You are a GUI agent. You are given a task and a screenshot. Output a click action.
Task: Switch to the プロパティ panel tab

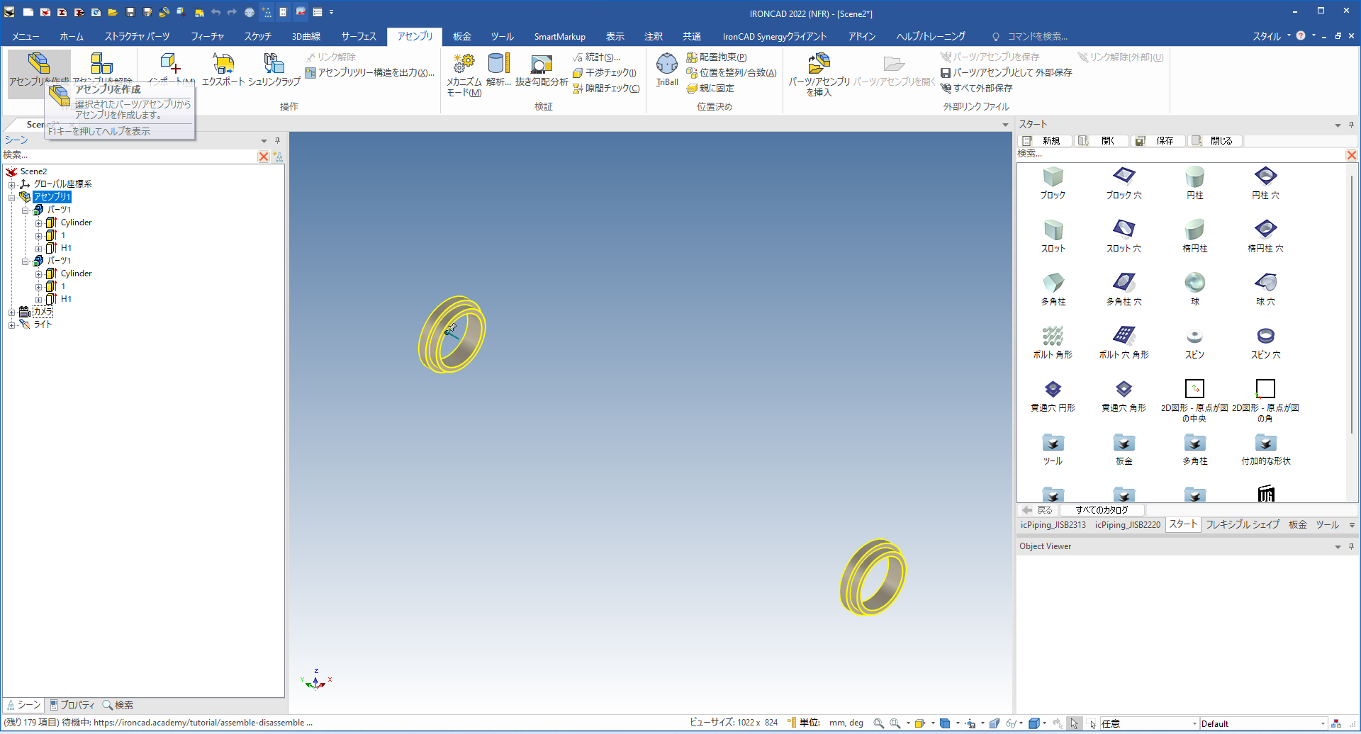coord(72,705)
